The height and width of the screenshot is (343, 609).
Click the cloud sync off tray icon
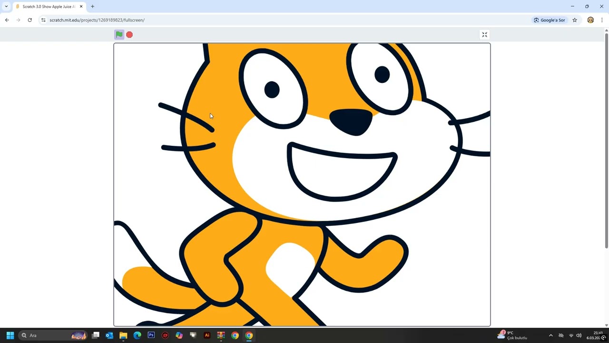point(561,335)
